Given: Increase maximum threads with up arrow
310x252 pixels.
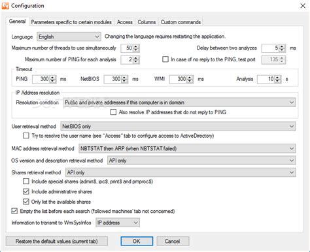Looking at the screenshot, I should click(136, 46).
